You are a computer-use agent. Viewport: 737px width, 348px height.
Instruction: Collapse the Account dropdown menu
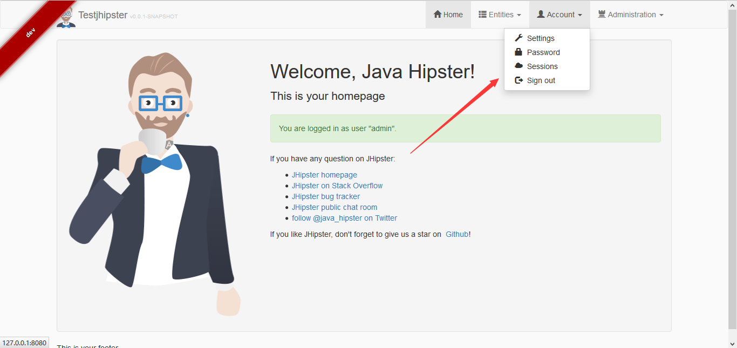click(559, 15)
